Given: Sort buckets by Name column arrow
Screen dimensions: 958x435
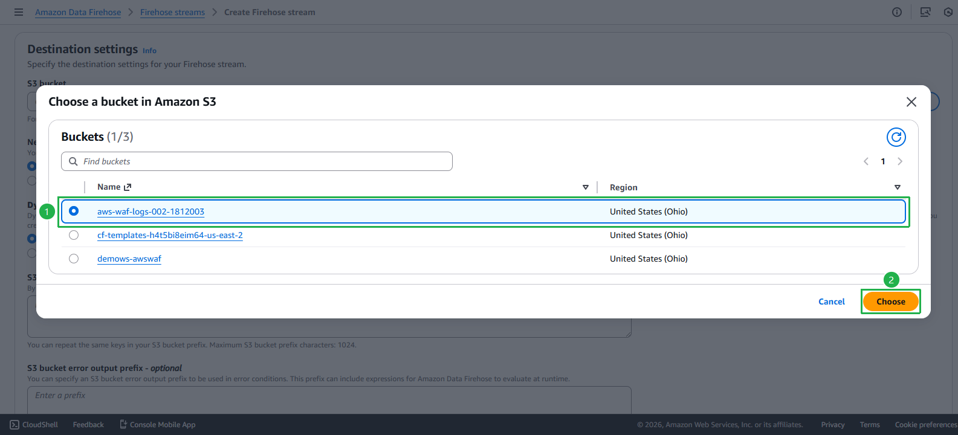Looking at the screenshot, I should point(586,187).
